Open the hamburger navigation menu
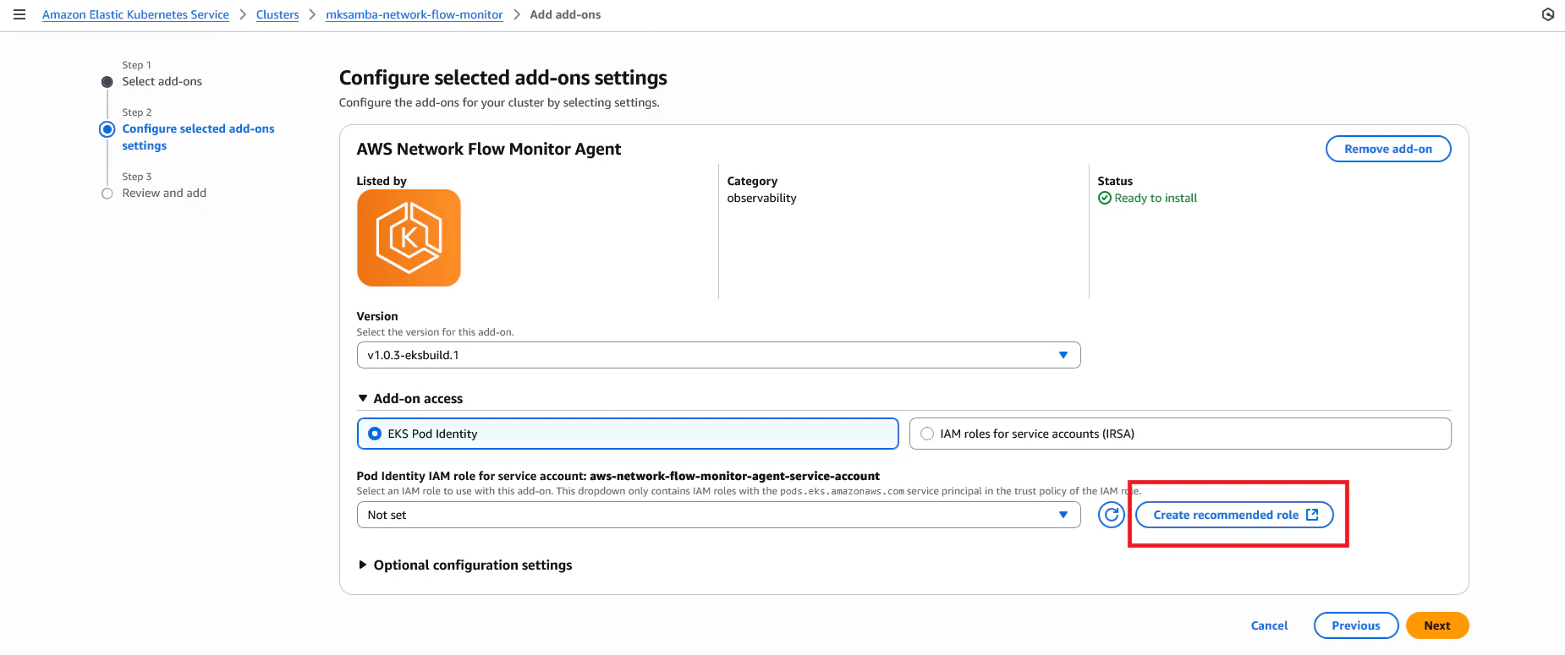 tap(19, 14)
